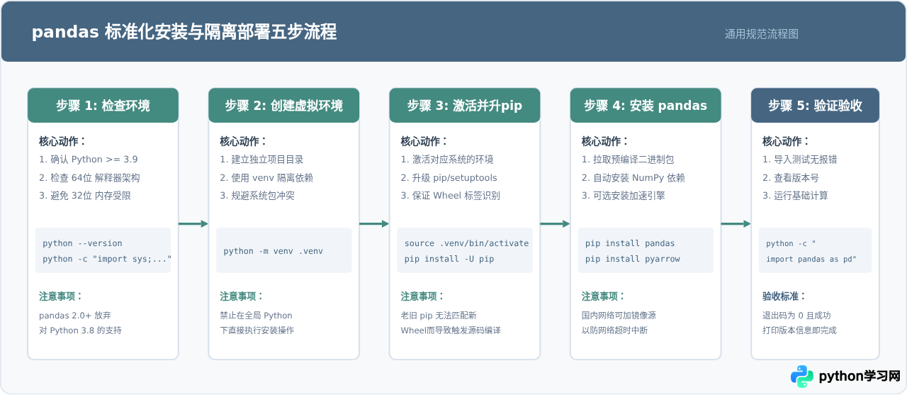Click '2. 使用 venv 隔离依赖'
This screenshot has width=907, height=395.
tap(266, 178)
